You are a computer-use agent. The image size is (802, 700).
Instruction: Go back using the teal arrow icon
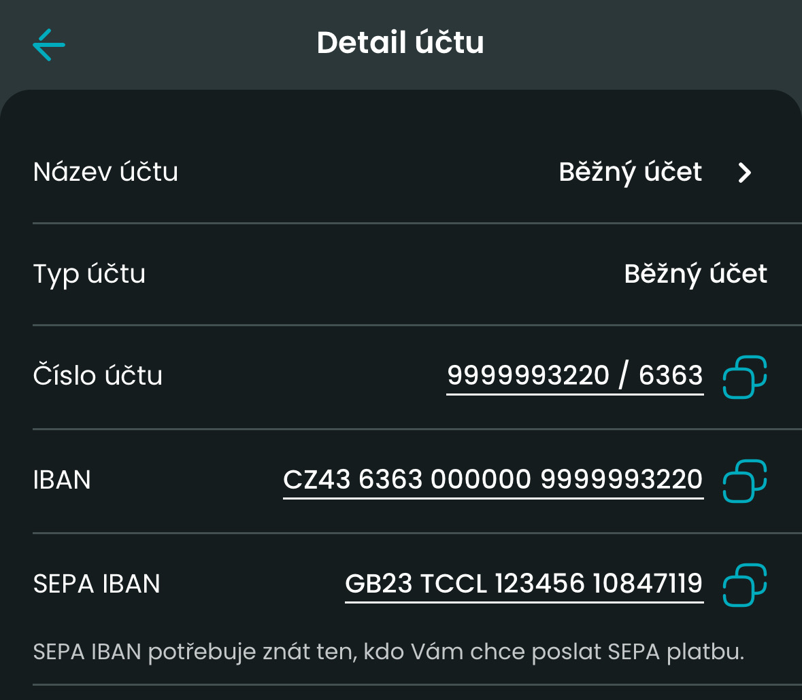49,45
